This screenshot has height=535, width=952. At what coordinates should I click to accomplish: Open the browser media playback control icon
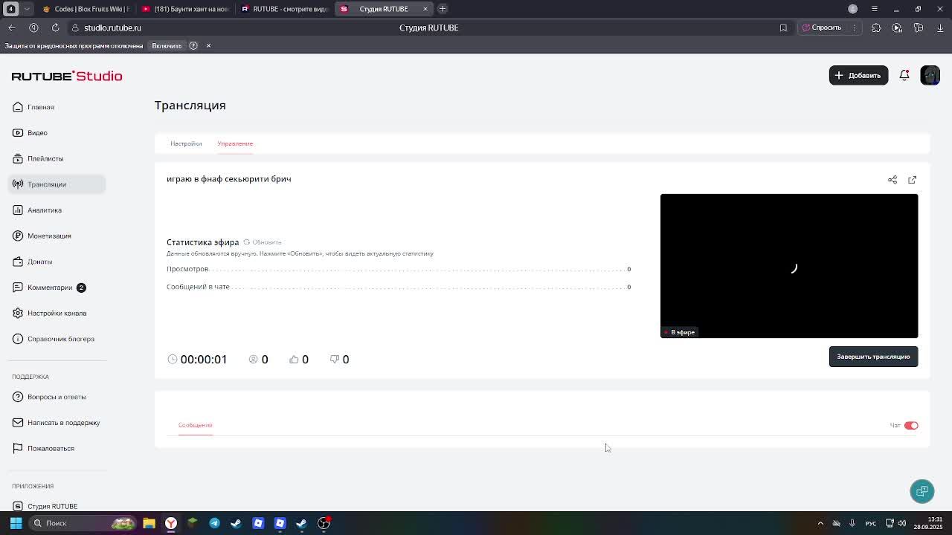pyautogui.click(x=897, y=27)
